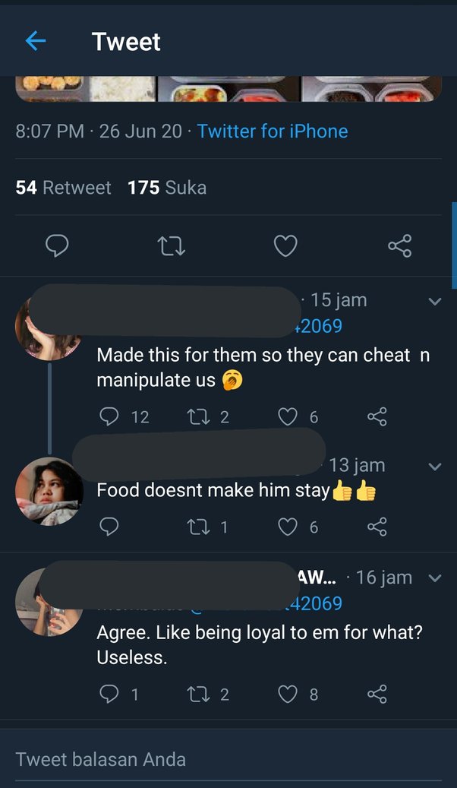
Task: Like the 'Agree. Like being loyal' reply
Action: tap(288, 694)
